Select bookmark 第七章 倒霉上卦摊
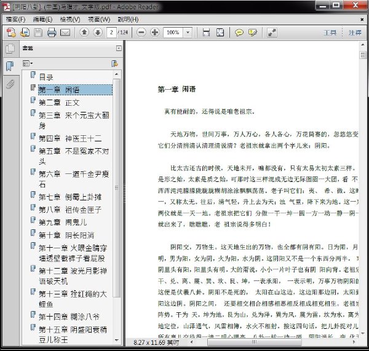The height and width of the screenshot is (351, 369). (x=70, y=197)
